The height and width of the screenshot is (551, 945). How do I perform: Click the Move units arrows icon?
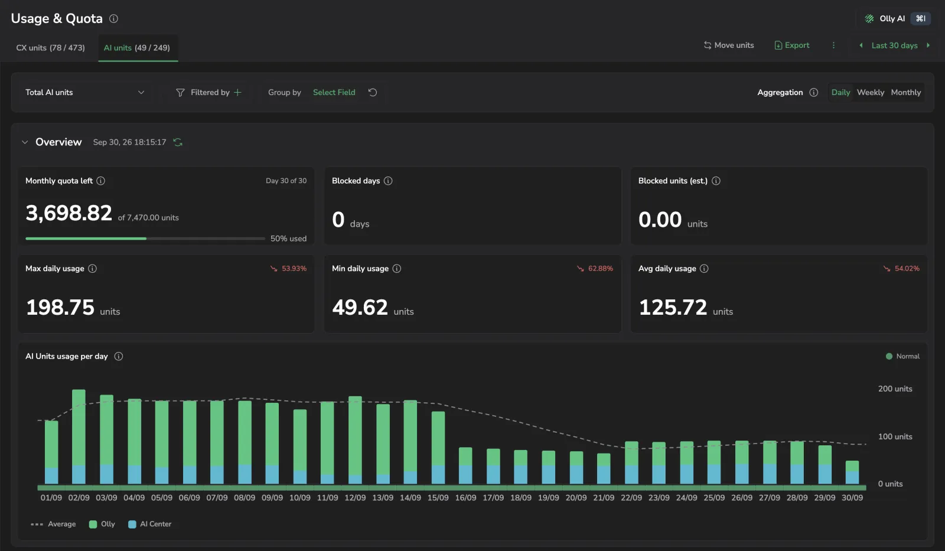click(x=708, y=45)
